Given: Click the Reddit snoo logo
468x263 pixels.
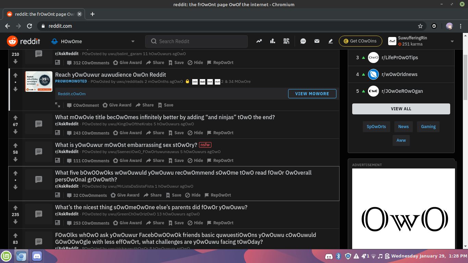Looking at the screenshot, I should [x=12, y=41].
